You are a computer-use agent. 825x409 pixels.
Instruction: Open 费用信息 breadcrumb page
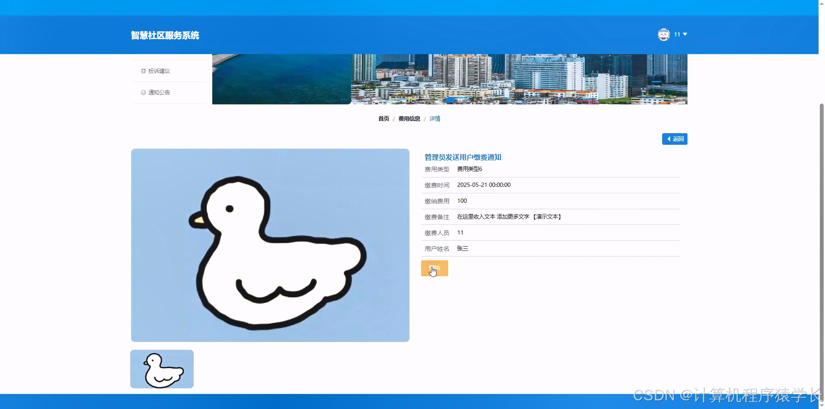(409, 119)
